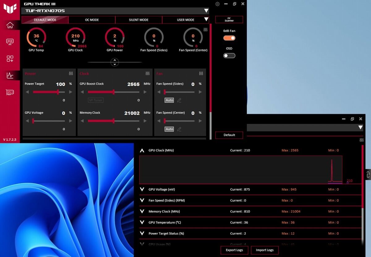The height and width of the screenshot is (257, 371).
Task: Click the Default reset button
Action: tap(229, 135)
